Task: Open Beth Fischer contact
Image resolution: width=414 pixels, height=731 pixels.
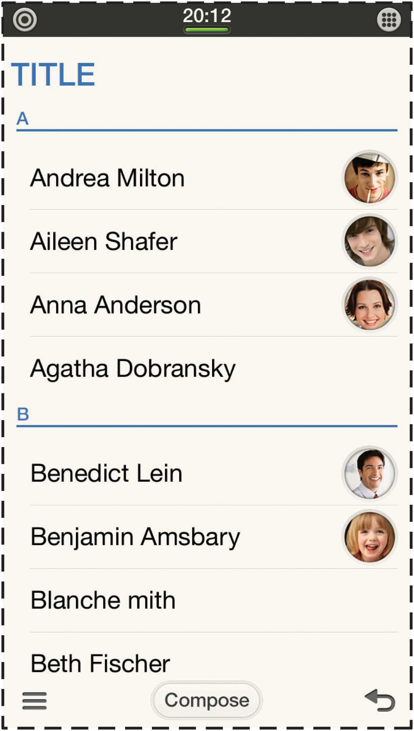Action: tap(100, 663)
